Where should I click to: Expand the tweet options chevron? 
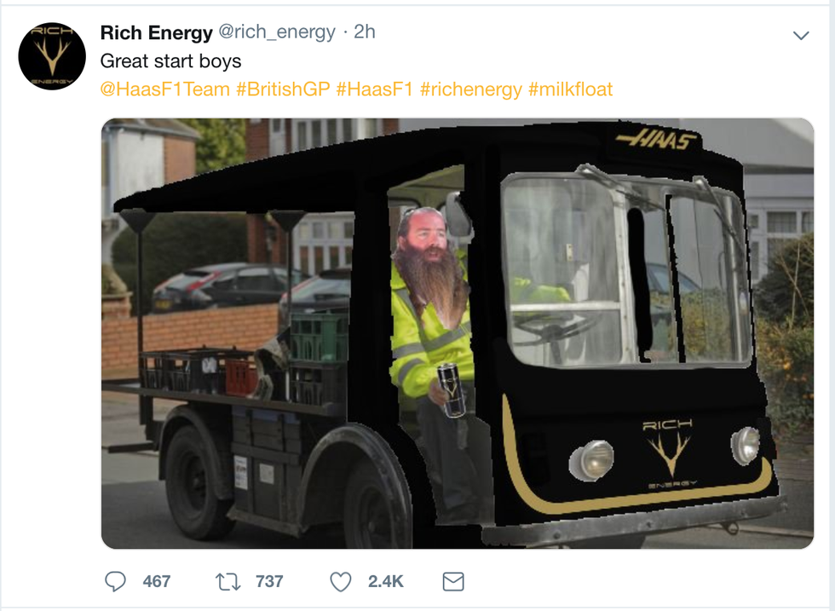[801, 36]
